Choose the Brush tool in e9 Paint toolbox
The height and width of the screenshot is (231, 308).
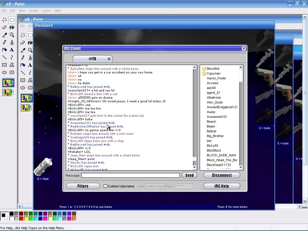coord(12,42)
